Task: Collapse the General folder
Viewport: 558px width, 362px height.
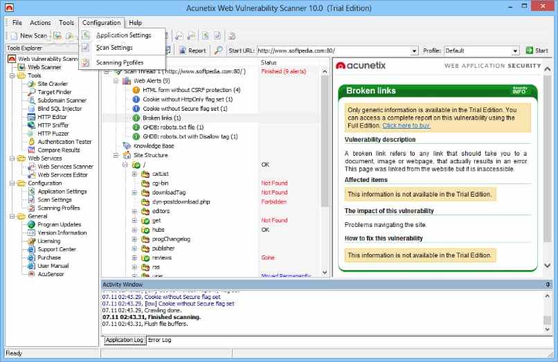Action: [12, 217]
